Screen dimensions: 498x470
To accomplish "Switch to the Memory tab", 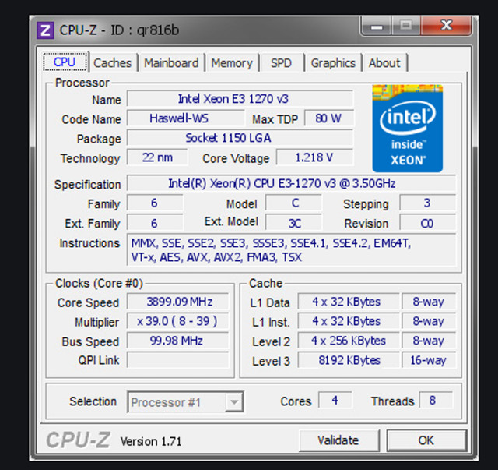I will (x=232, y=63).
